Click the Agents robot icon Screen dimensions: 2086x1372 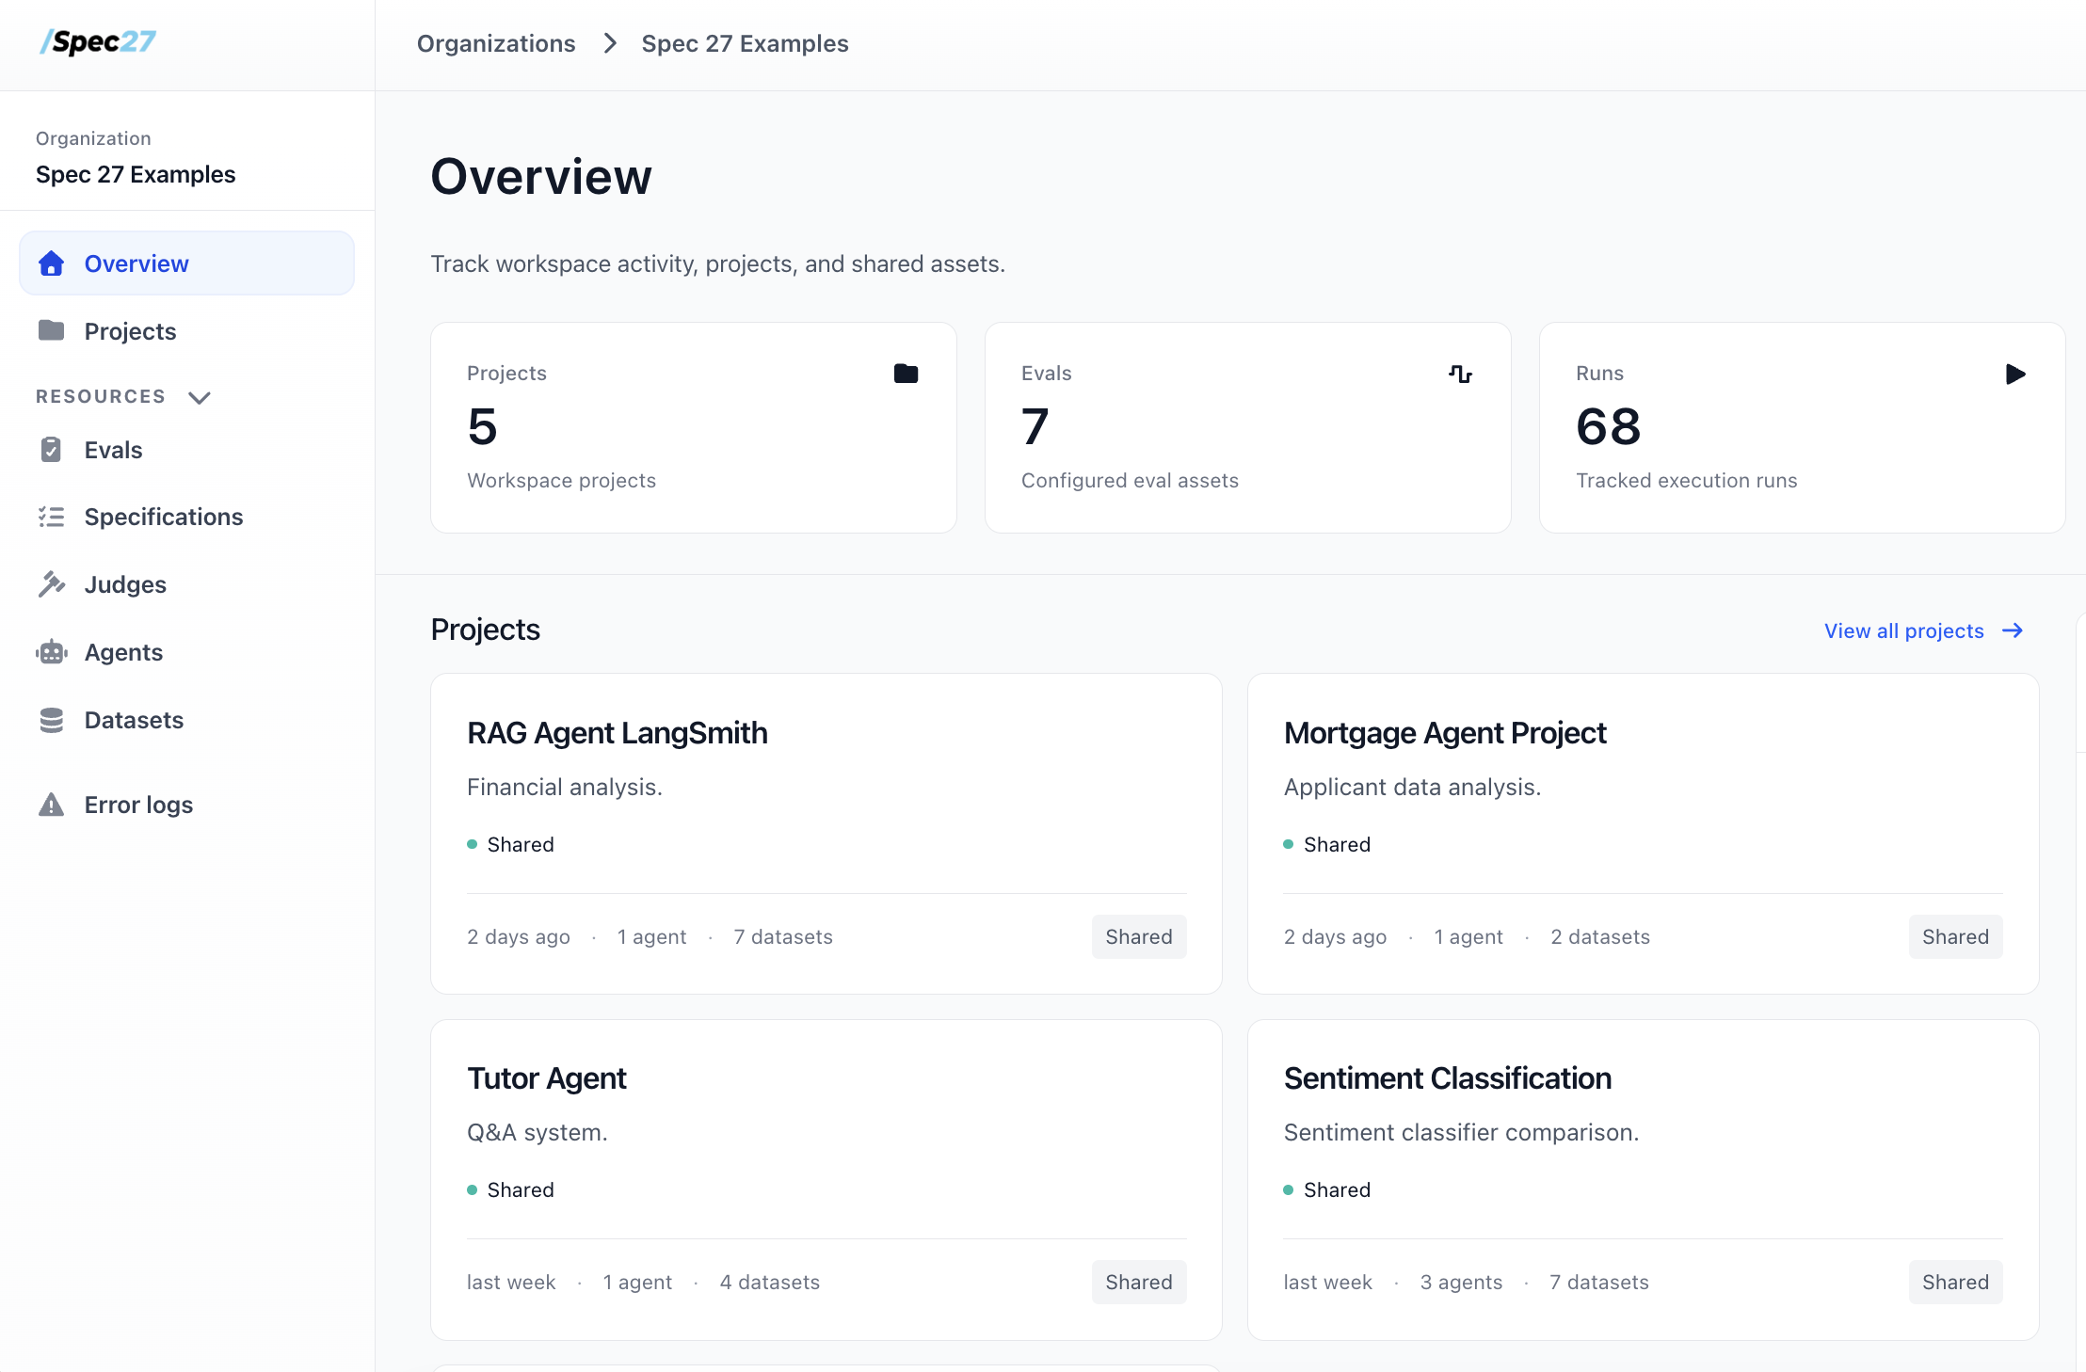(52, 652)
